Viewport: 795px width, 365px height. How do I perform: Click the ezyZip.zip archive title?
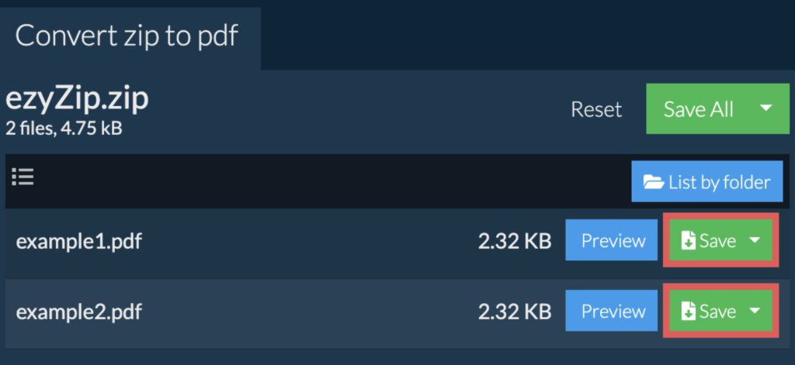pyautogui.click(x=76, y=99)
